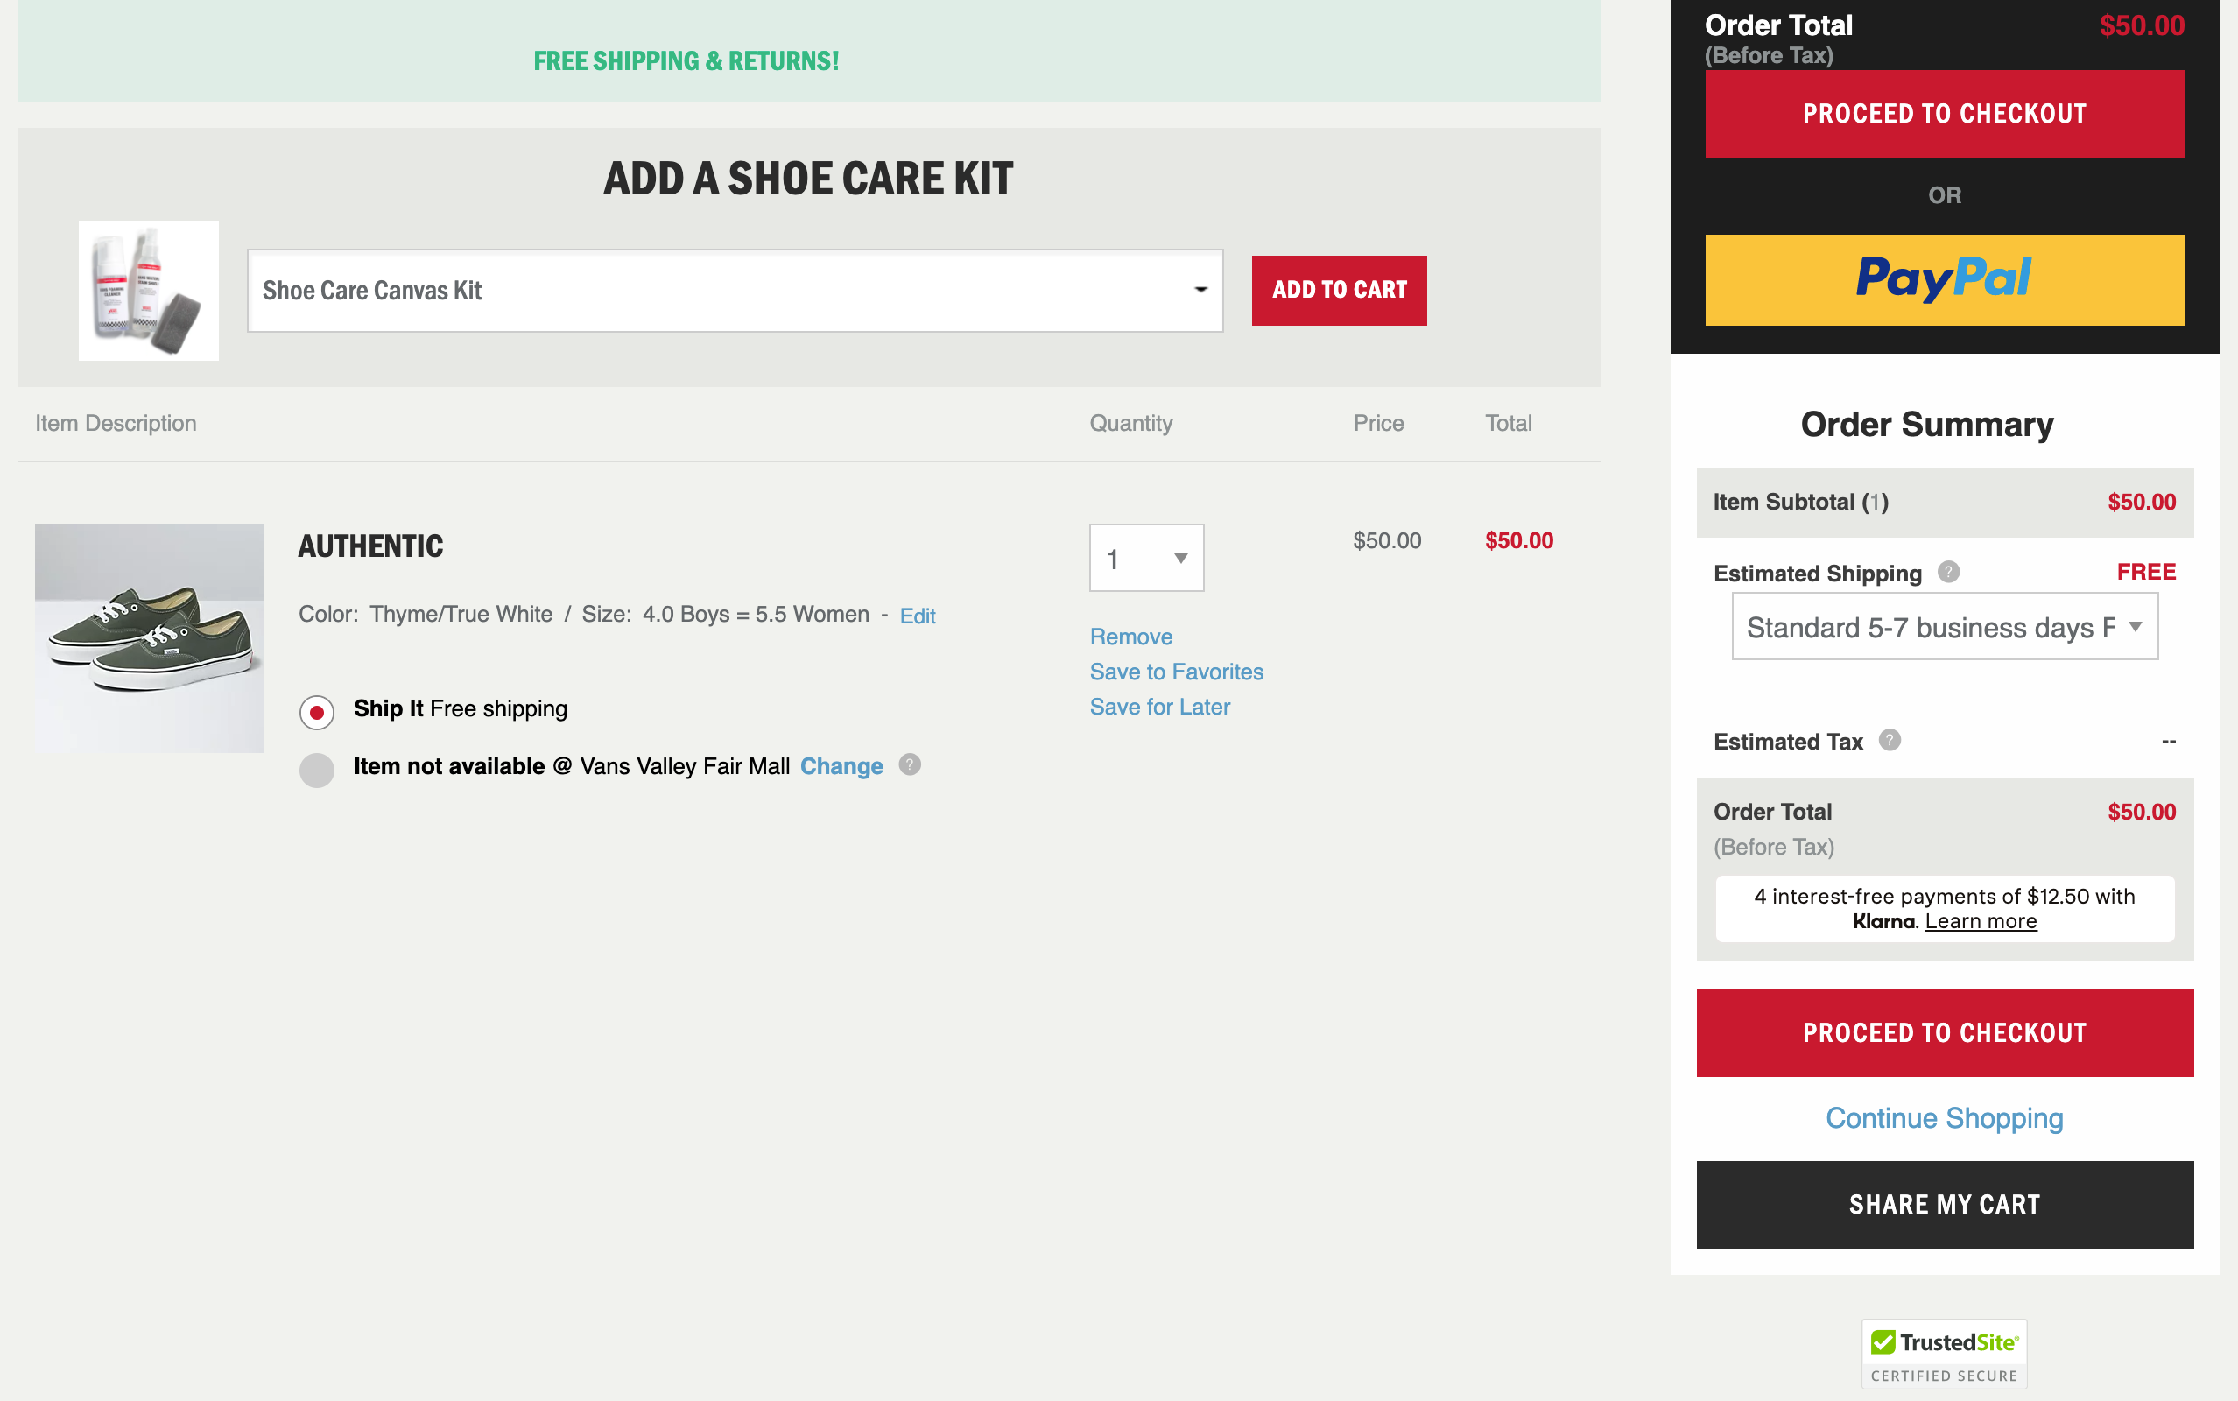The width and height of the screenshot is (2238, 1401).
Task: Click top Proceed to Checkout button
Action: pyautogui.click(x=1944, y=113)
